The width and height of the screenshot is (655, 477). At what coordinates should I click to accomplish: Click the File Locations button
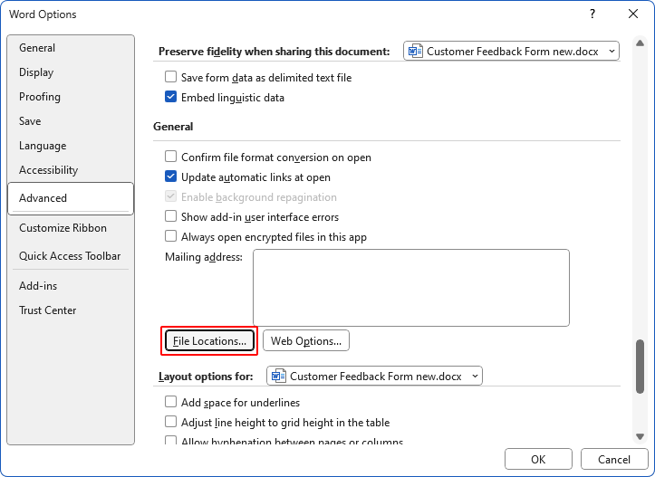[209, 341]
